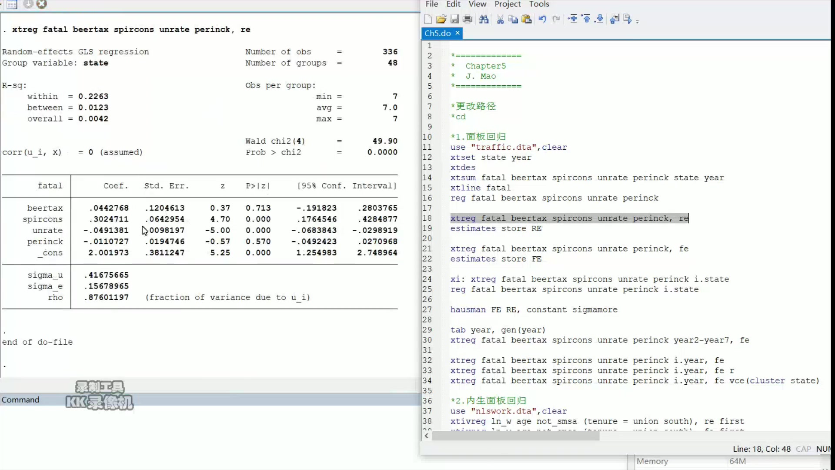Open the Data Browser grid icon in Stata
Screen dimensions: 835x470
tap(12, 4)
